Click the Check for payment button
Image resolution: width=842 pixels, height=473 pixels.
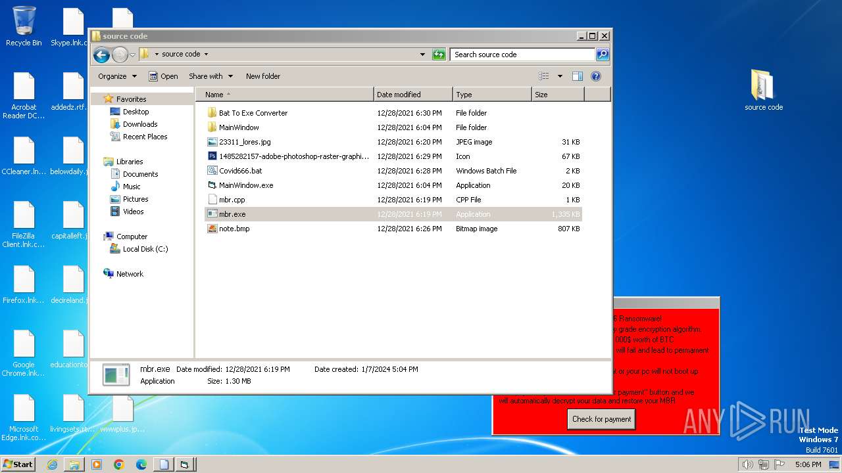(x=601, y=419)
